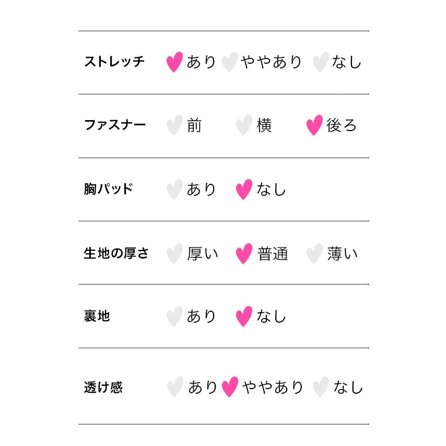Select the gray heart for ファスナー 前
This screenshot has height=446, width=446.
[x=174, y=126]
